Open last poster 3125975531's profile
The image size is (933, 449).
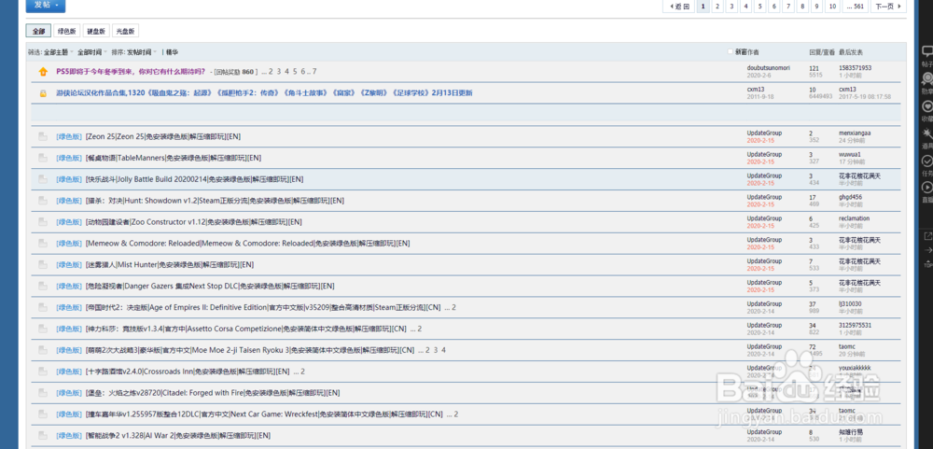[x=855, y=326]
